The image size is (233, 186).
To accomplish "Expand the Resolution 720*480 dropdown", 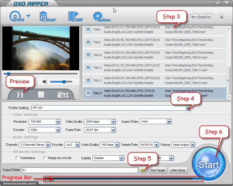I will pos(58,122).
